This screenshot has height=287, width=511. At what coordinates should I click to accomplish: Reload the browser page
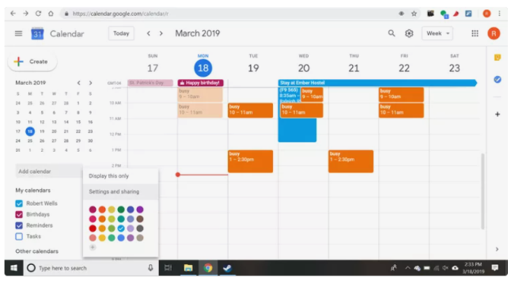coord(38,13)
